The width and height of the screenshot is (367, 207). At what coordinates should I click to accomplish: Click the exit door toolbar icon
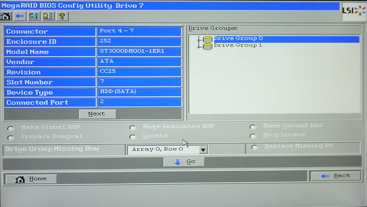(x=34, y=17)
